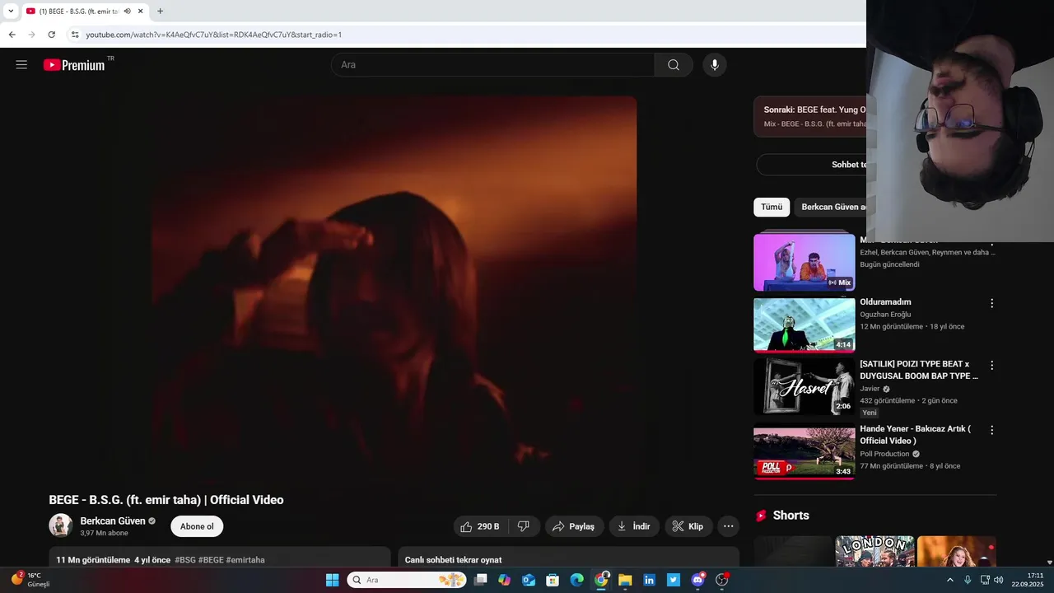1054x593 pixels.
Task: Open options menu for POIZI TYPE BEAT
Action: coord(991,365)
